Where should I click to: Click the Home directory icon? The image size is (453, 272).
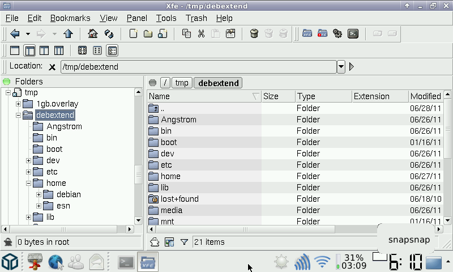[x=93, y=34]
